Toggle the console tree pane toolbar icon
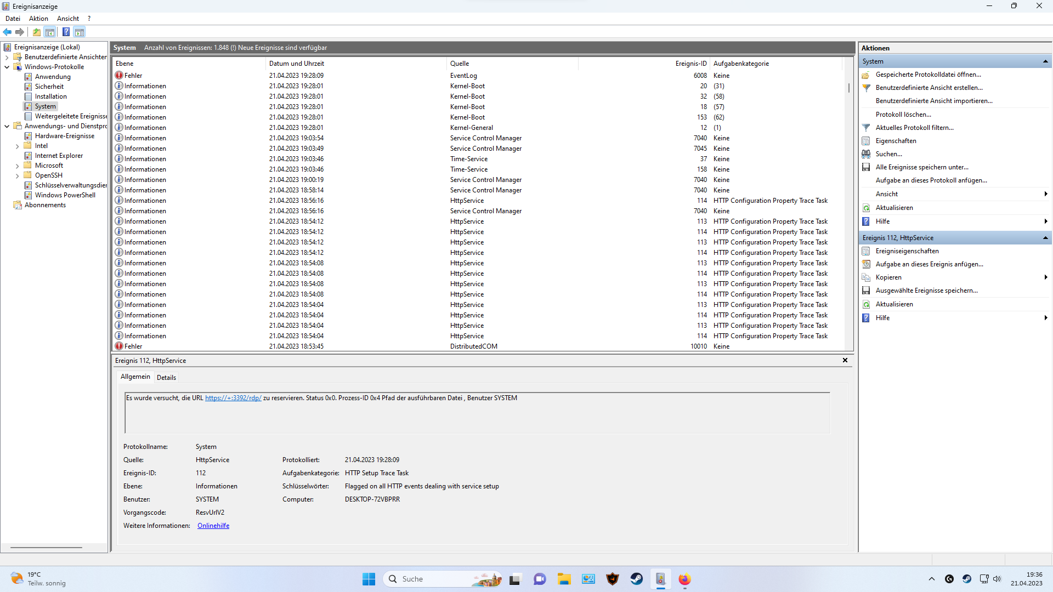 (50, 32)
